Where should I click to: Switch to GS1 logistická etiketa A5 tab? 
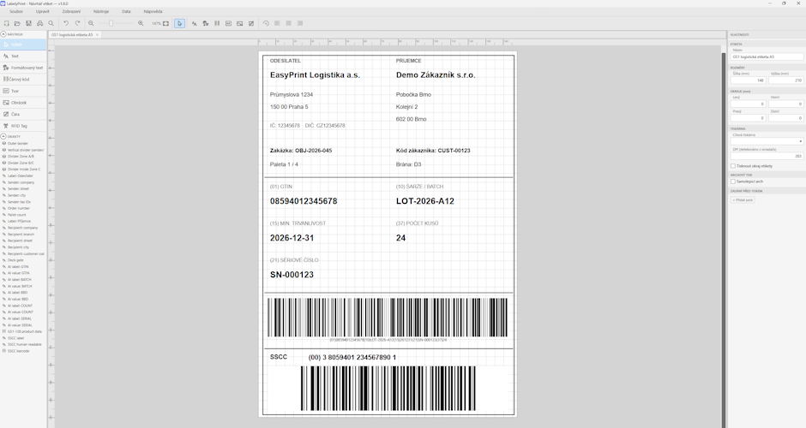tap(72, 35)
